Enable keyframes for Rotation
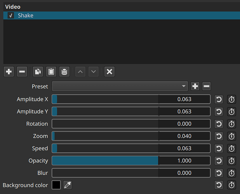Image resolution: width=240 pixels, height=194 pixels. 231,124
